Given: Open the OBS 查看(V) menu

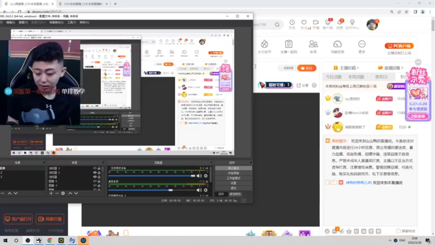Looking at the screenshot, I should [23, 22].
